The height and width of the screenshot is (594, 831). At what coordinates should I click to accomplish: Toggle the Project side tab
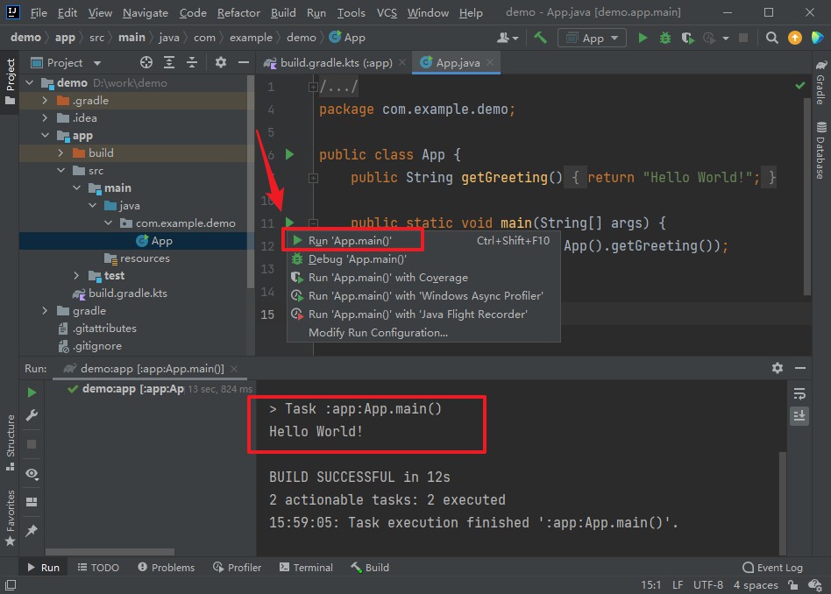coord(10,81)
